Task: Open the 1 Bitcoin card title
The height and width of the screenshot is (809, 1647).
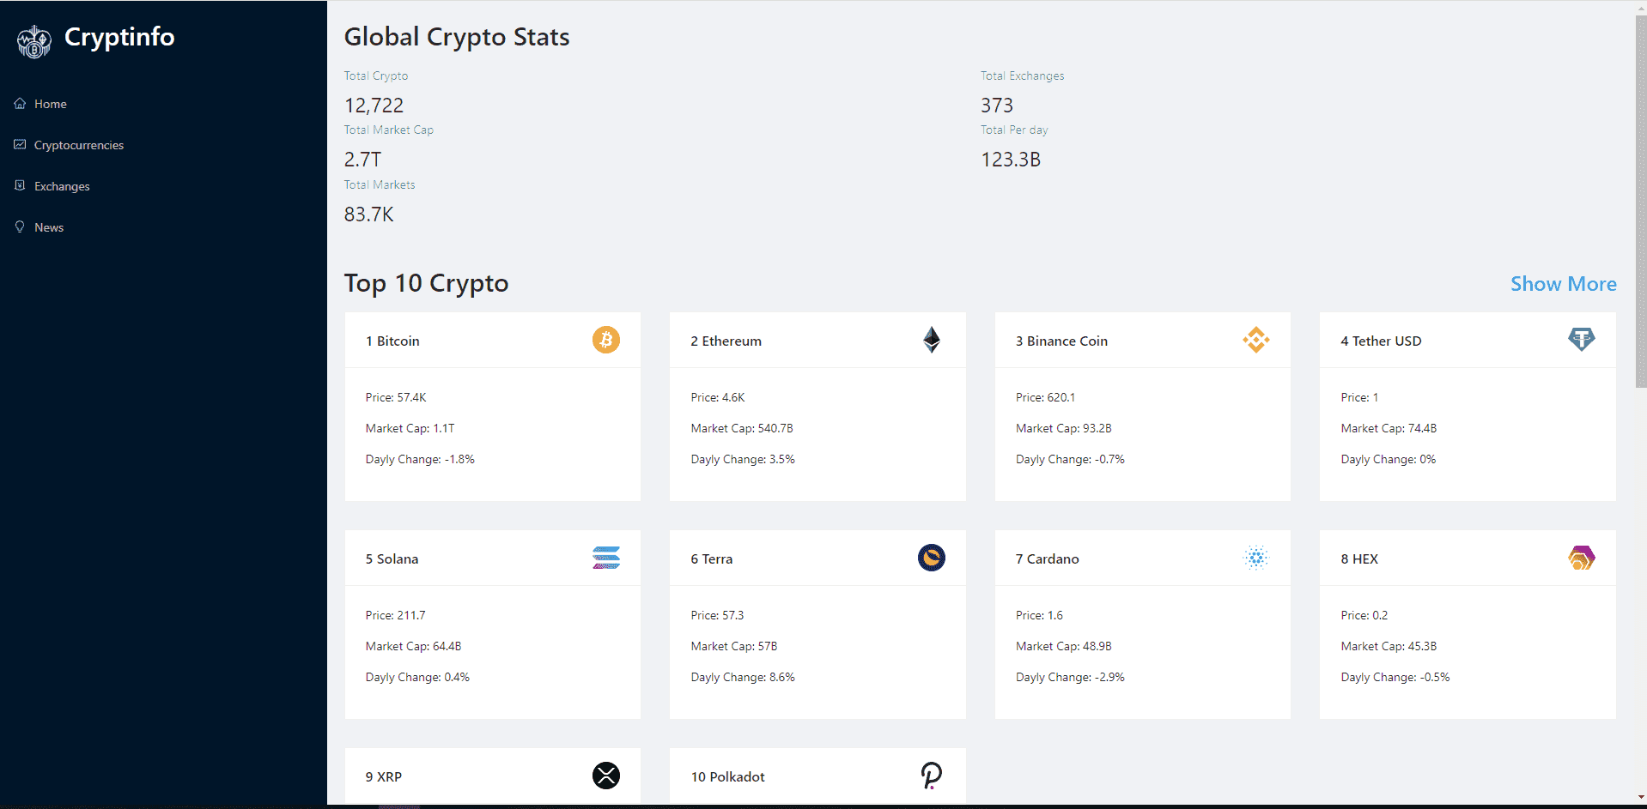Action: (392, 341)
